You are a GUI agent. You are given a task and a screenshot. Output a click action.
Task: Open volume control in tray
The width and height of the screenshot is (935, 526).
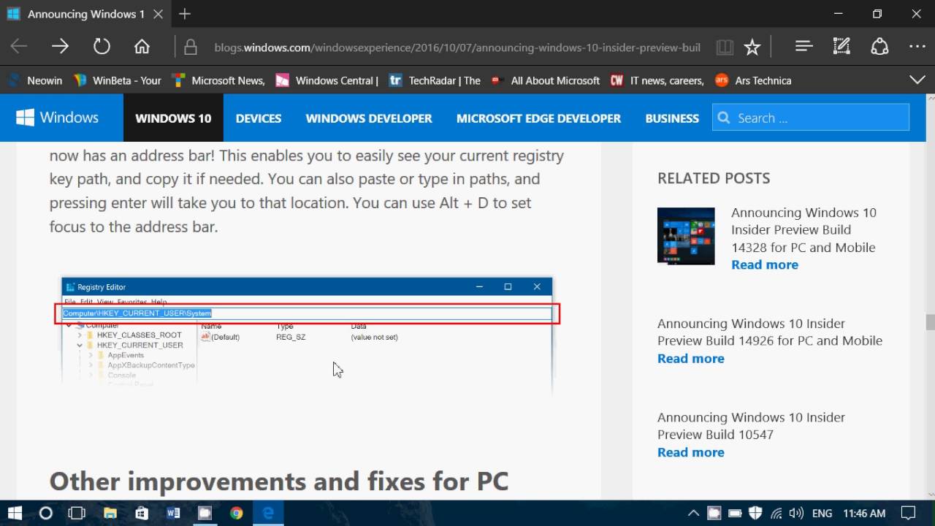(796, 513)
